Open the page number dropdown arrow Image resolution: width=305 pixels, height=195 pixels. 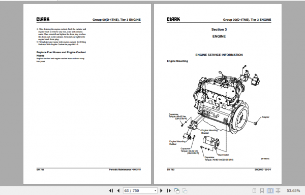(155, 191)
